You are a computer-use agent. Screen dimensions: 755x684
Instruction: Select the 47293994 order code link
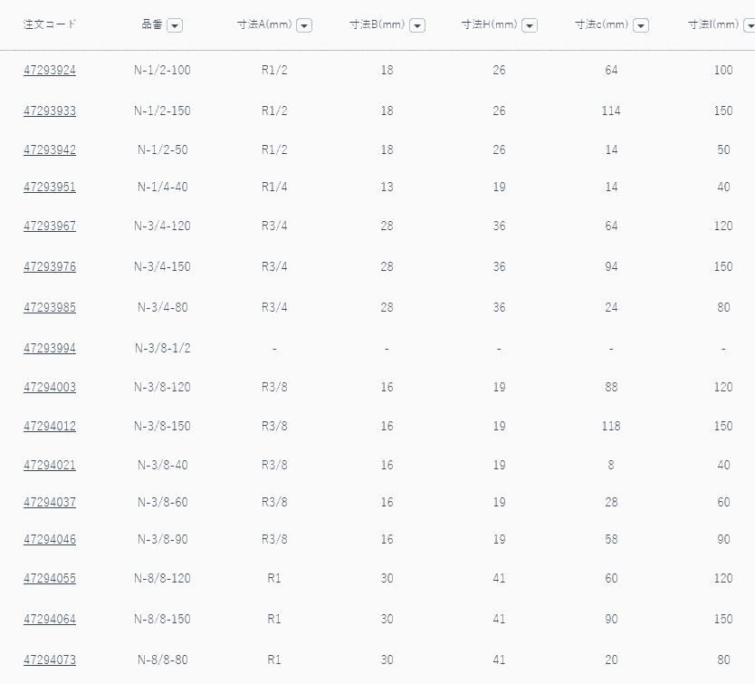coord(50,349)
